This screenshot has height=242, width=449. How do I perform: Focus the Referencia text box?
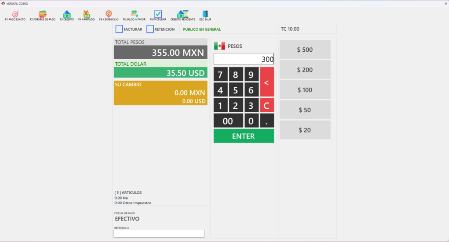coord(159,234)
